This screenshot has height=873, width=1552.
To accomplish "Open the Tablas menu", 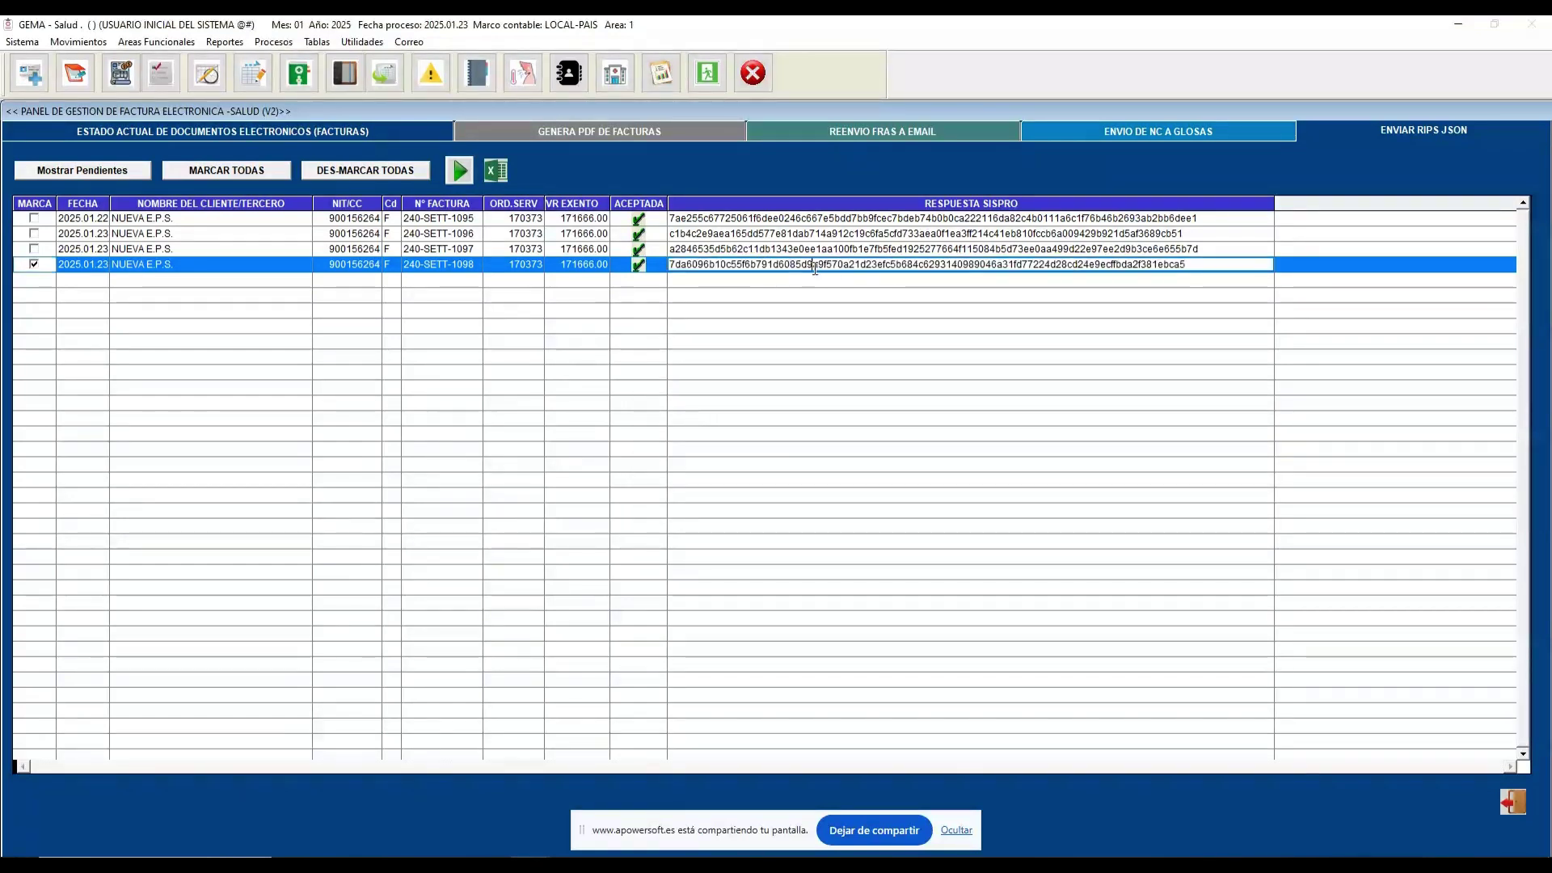I will 317,42.
